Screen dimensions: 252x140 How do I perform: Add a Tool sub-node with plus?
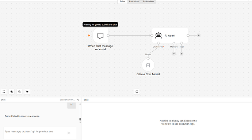182,54
